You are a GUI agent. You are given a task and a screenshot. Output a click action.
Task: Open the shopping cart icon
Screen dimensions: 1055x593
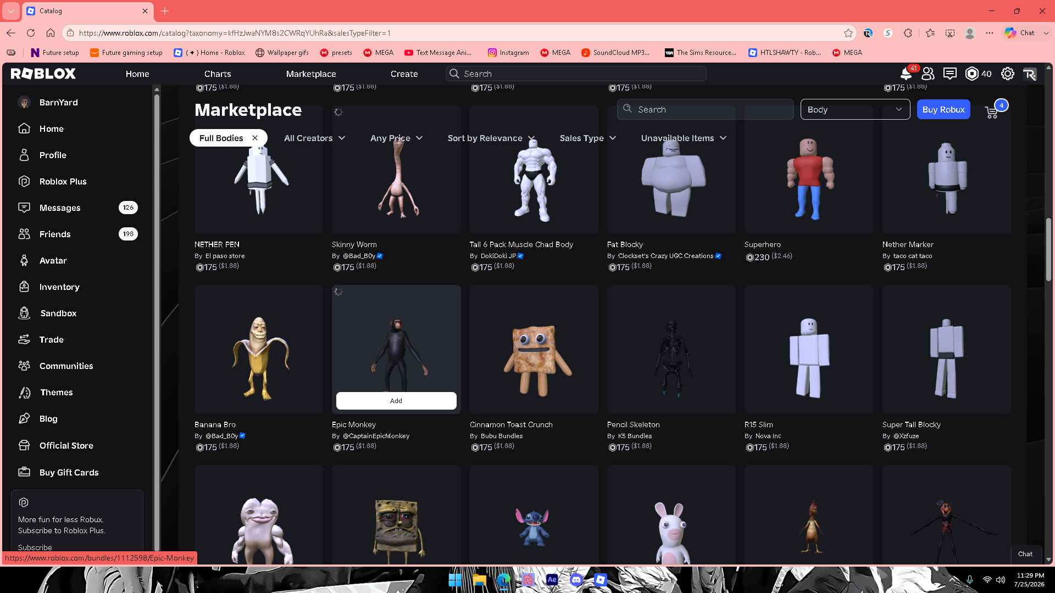tap(992, 112)
